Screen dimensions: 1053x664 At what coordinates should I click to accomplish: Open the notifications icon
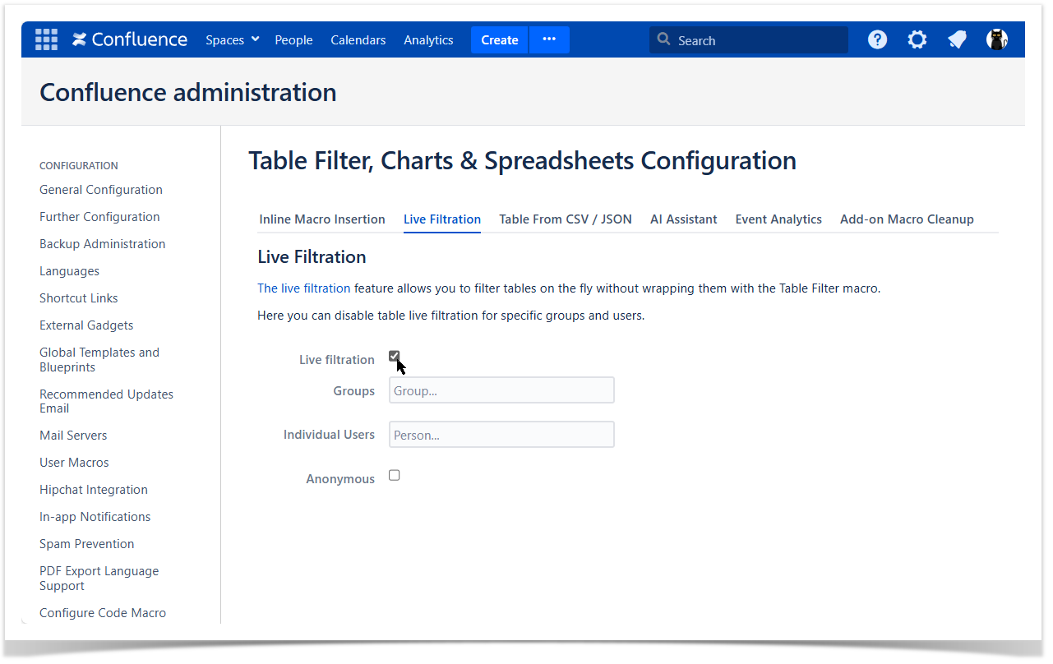[x=957, y=39]
